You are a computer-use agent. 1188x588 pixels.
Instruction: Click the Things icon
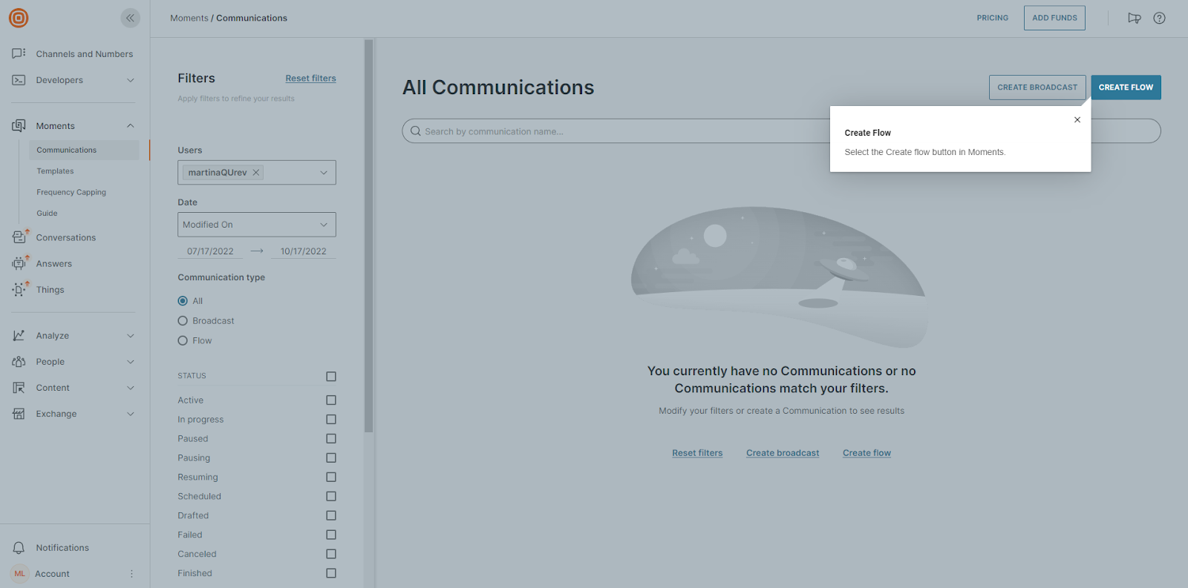coord(19,289)
